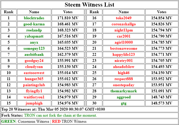Click the car2001 witness name
This screenshot has height=125, width=179.
point(124,36)
